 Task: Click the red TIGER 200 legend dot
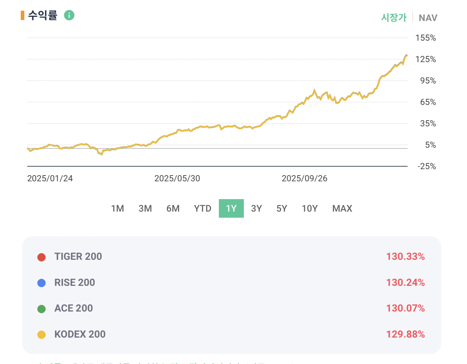click(x=41, y=257)
